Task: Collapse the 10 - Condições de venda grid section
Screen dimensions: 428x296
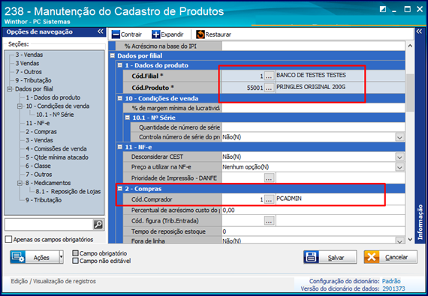Action: [120, 98]
